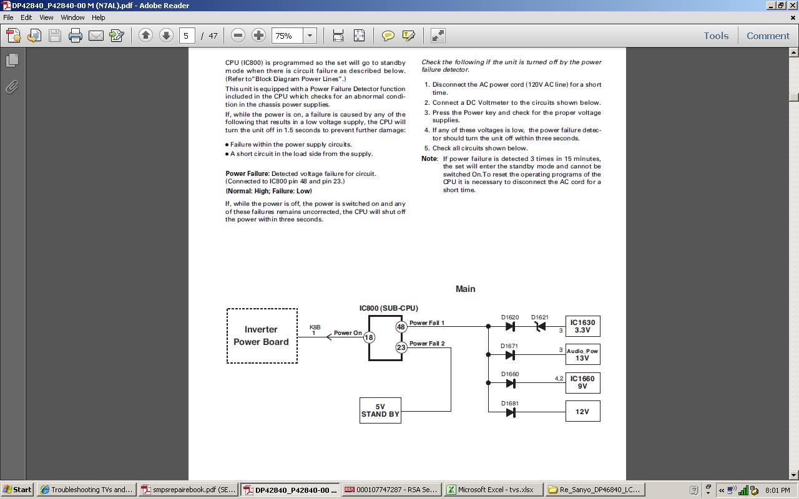Open the File menu

tap(8, 17)
